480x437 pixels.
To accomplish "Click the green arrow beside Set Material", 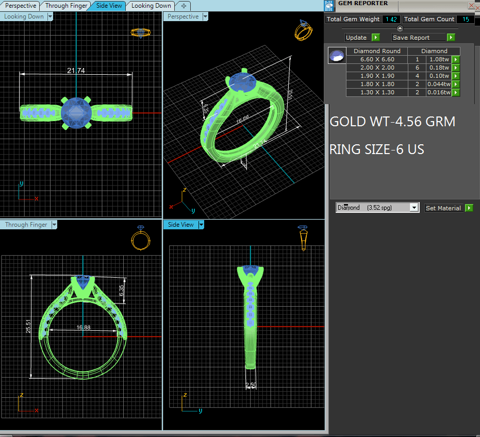I will (x=469, y=208).
